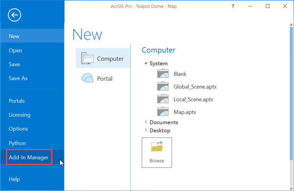Screen dimensions: 294x191
Task: Expand the Desktop tree node
Action: [146, 130]
